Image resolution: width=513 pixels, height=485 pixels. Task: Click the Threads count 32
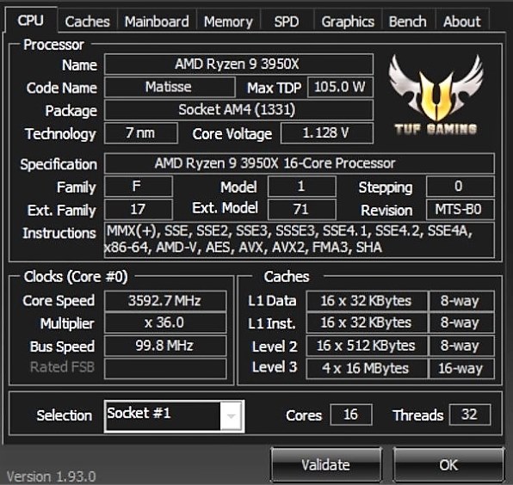[470, 414]
